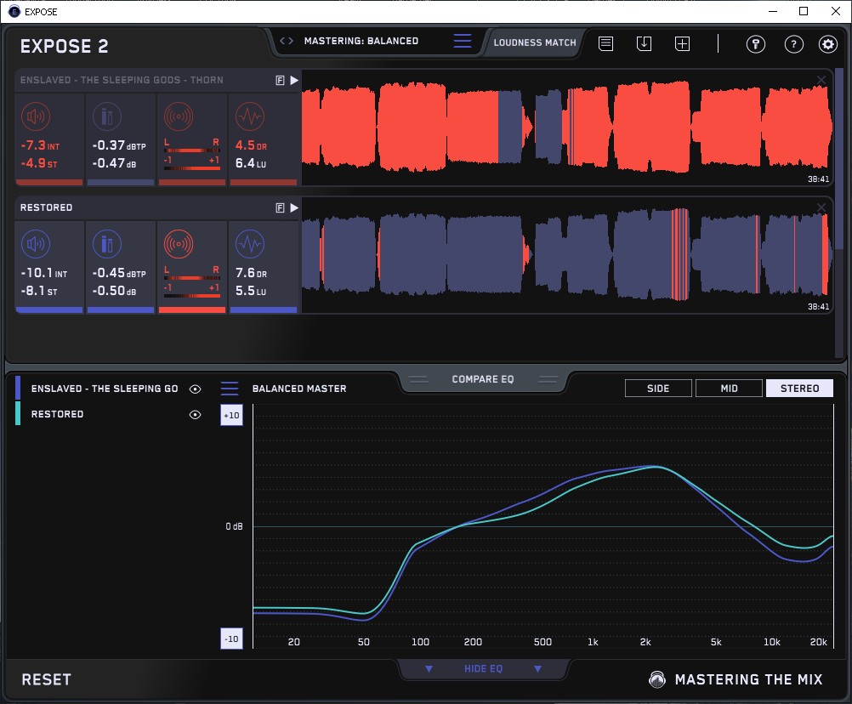The height and width of the screenshot is (704, 852).
Task: Click the Restored stereo L/R correlation meter
Action: click(x=192, y=282)
